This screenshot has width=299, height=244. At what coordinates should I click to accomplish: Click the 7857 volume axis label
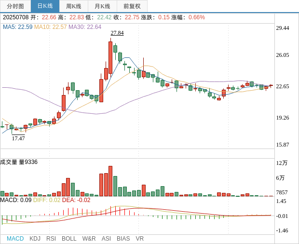point(282,192)
